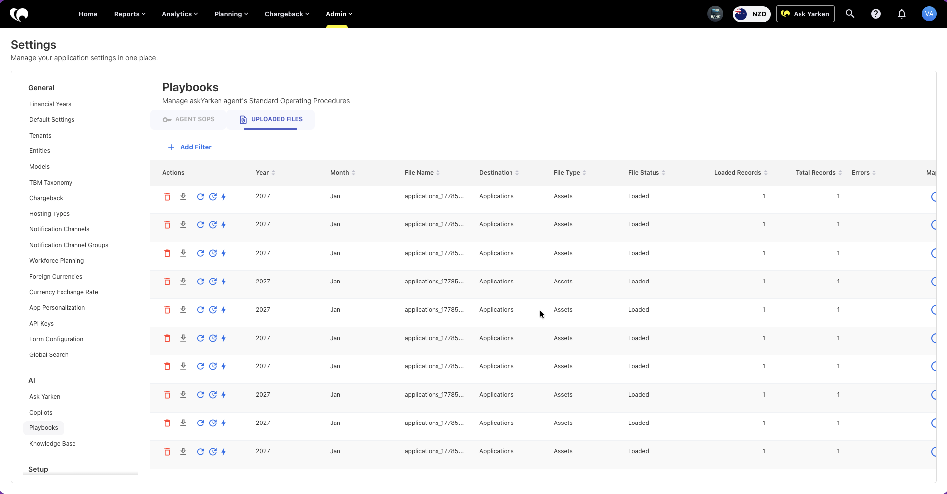Open the Hosting Types settings link

point(49,214)
